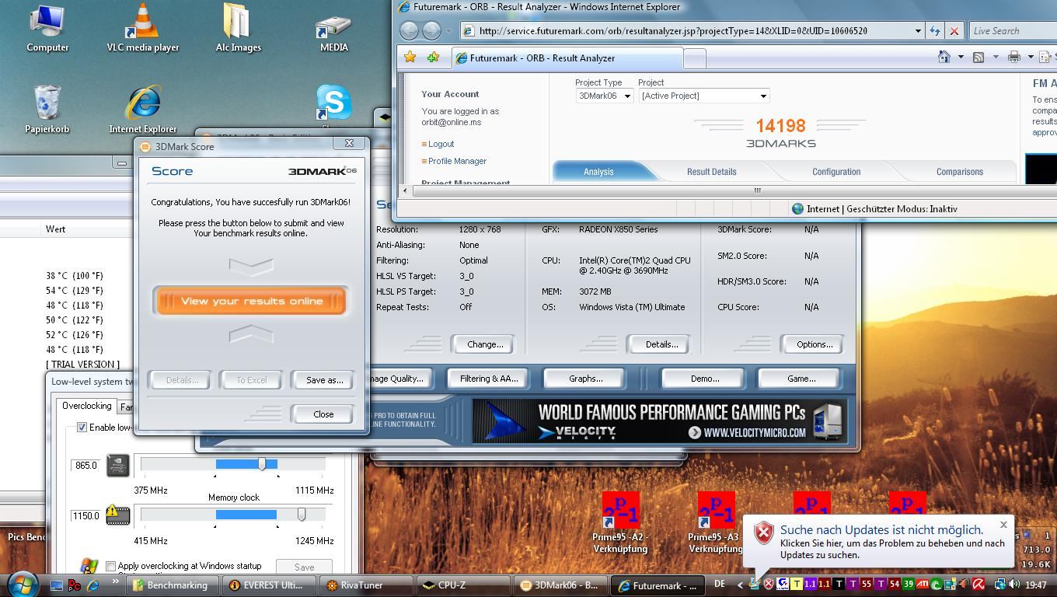This screenshot has width=1057, height=597.
Task: Click the Live Search box in IE
Action: tap(1013, 31)
